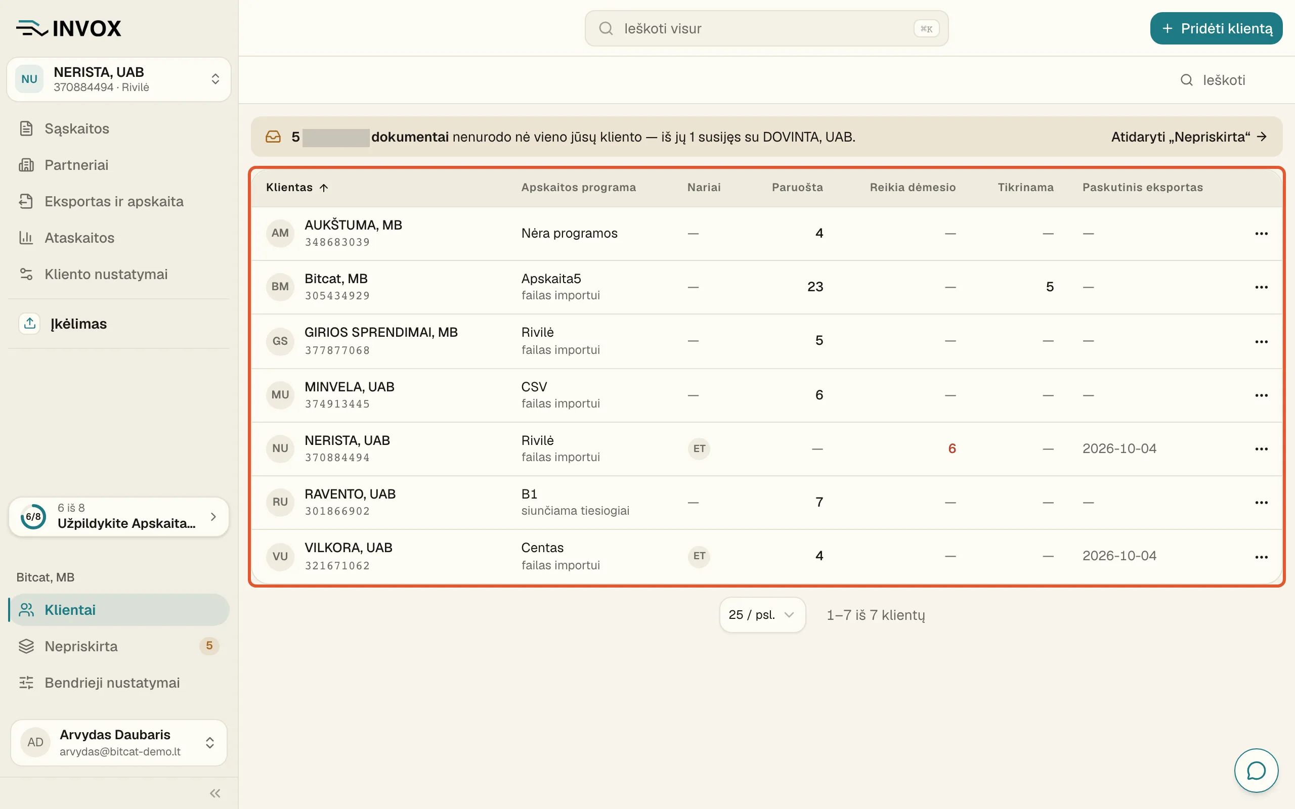Sort by Reikia dėmesio column
The image size is (1295, 809).
coord(913,187)
